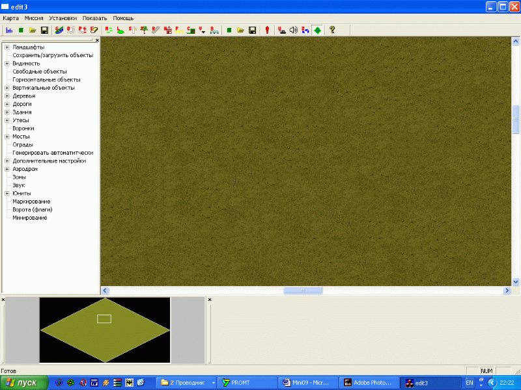Expand the Ландшафты tree node
The height and width of the screenshot is (390, 521).
coord(7,47)
